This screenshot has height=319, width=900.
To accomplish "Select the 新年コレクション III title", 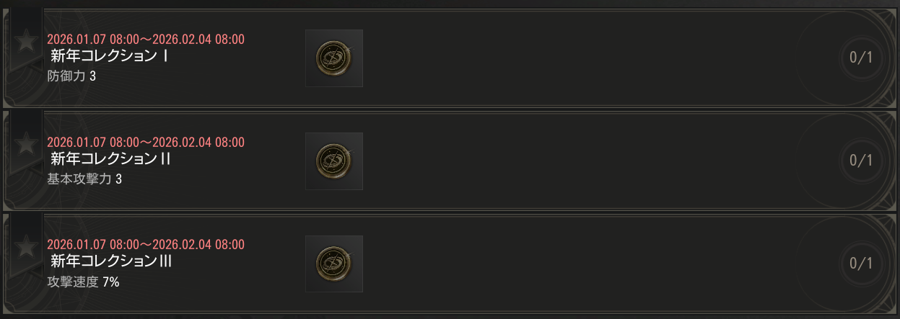I will click(111, 262).
